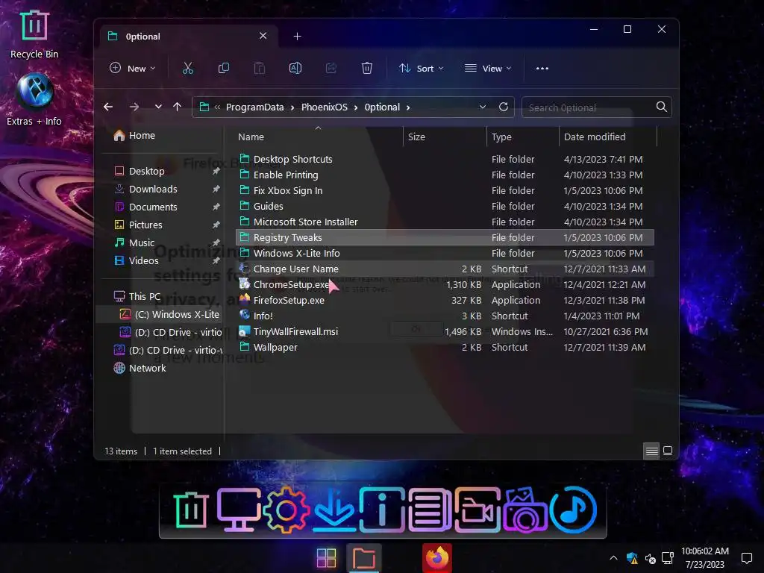
Task: Switch to details view layout icon
Action: click(651, 451)
